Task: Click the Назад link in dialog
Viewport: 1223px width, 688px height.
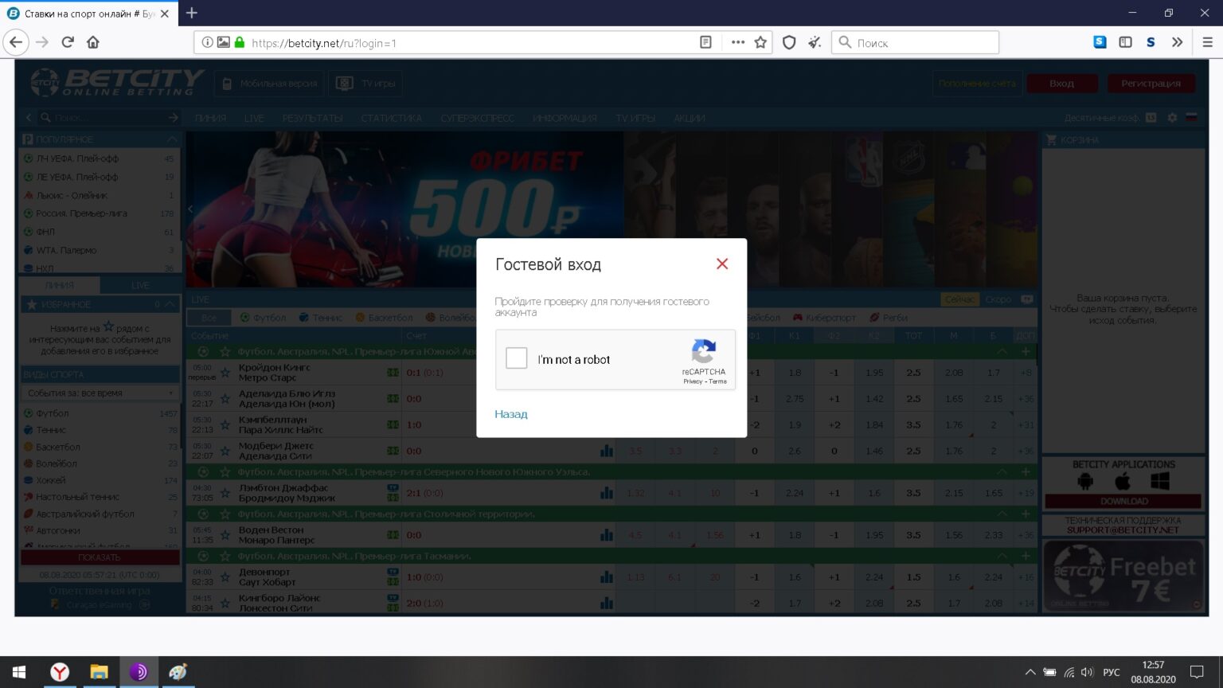Action: [511, 414]
